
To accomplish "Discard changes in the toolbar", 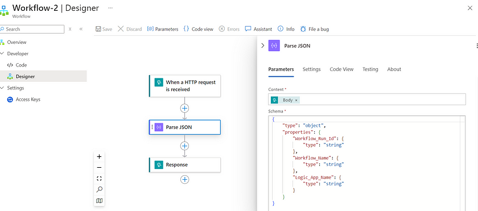I will [130, 29].
